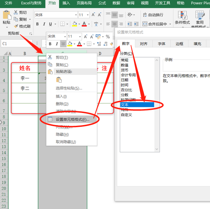Viewport: 210px width, 209px height.
Task: Click the Cut scissors in ribbon
Action: point(16,12)
